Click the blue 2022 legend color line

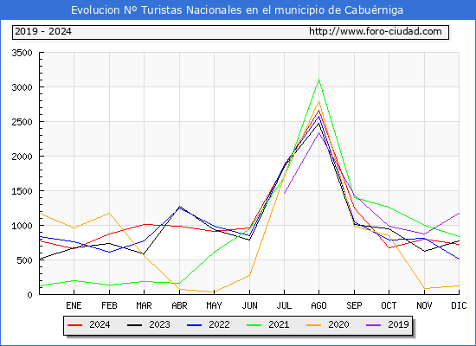(x=194, y=325)
